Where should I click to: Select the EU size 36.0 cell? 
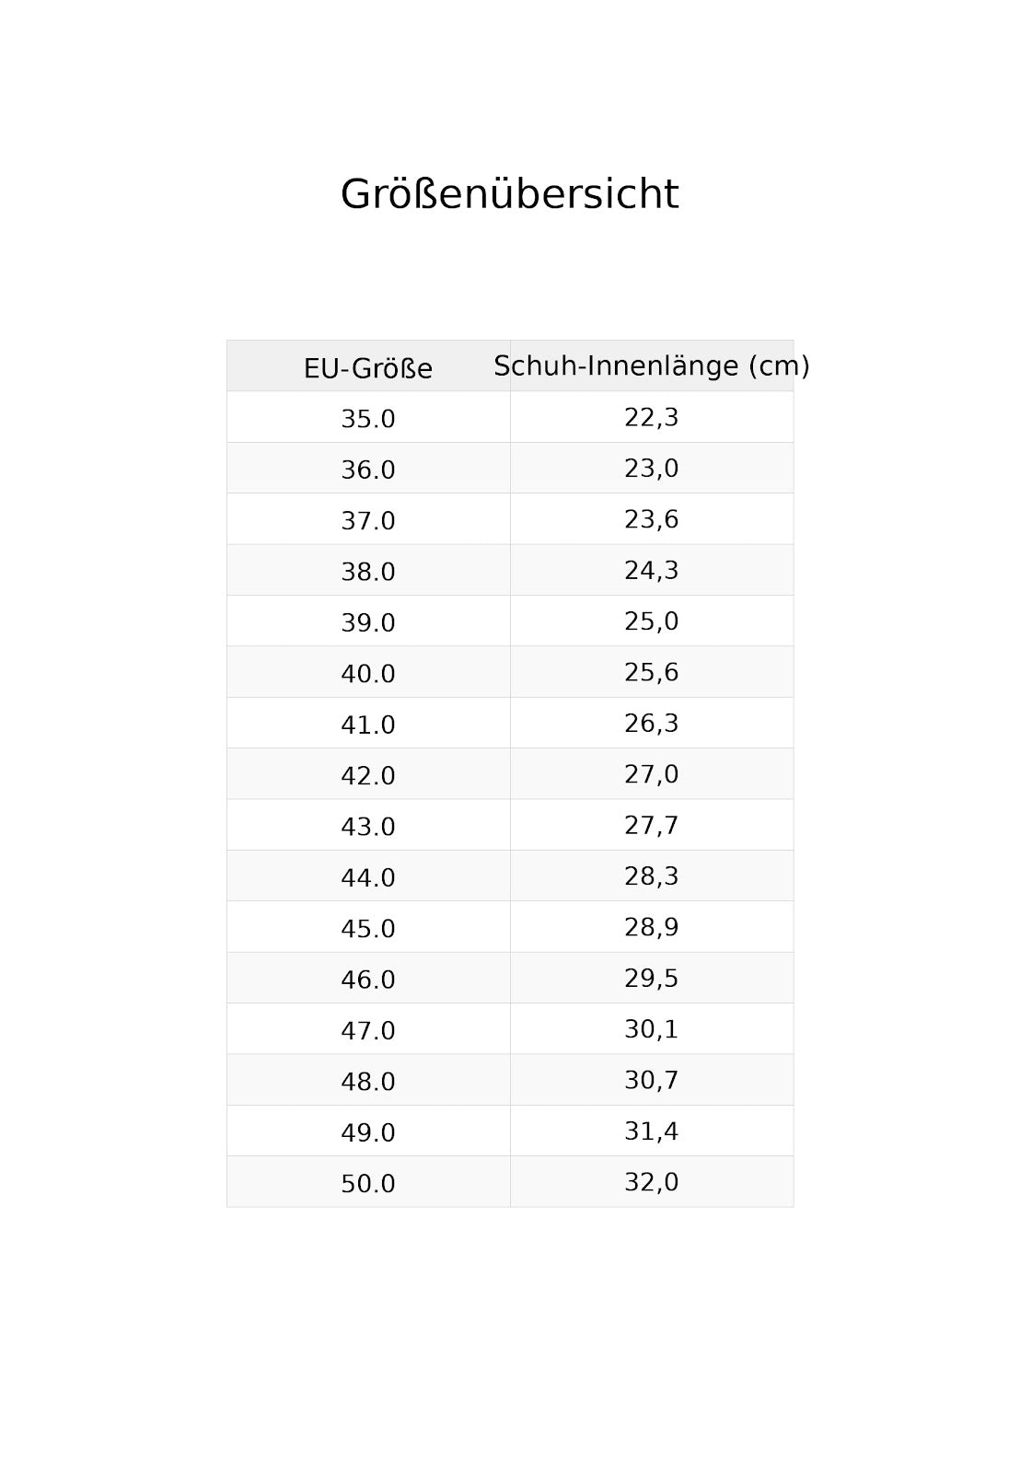(368, 469)
